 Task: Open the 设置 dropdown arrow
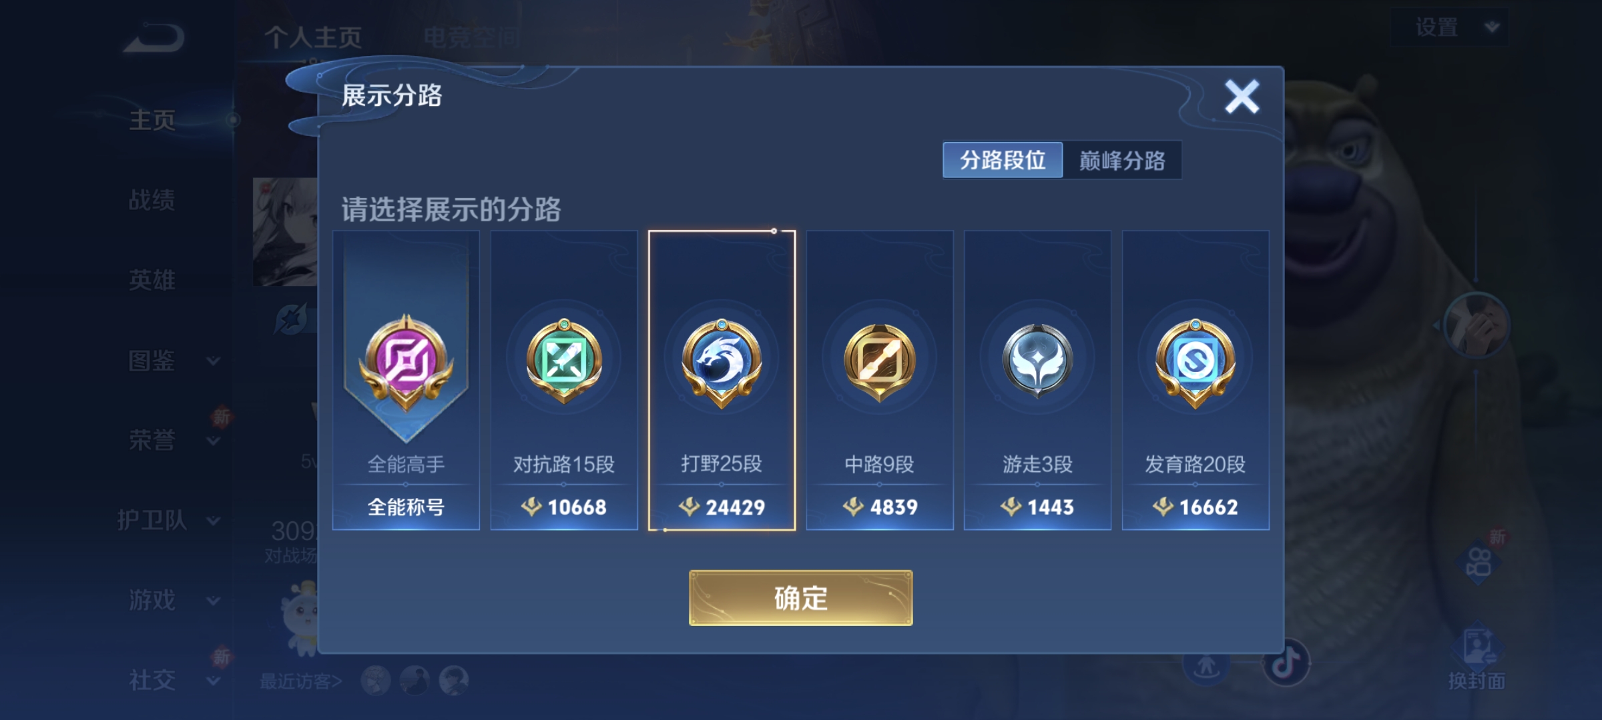pos(1492,27)
